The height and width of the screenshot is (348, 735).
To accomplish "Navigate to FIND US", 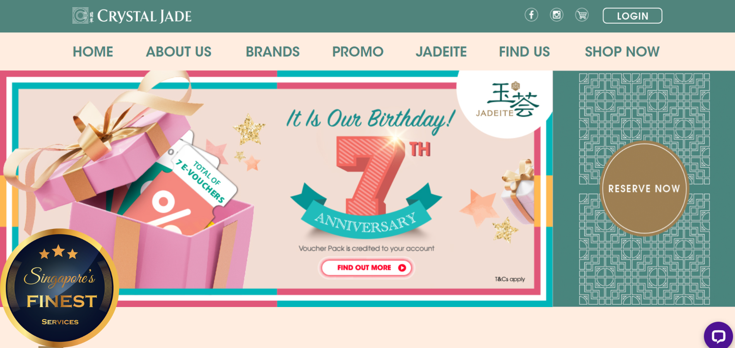I will (524, 51).
